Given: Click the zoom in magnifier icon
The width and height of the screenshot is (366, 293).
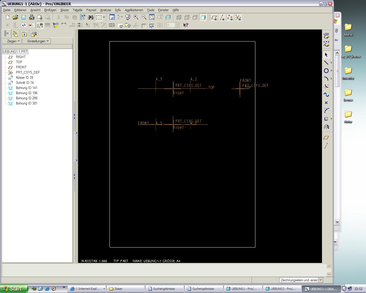Looking at the screenshot, I should 136,17.
